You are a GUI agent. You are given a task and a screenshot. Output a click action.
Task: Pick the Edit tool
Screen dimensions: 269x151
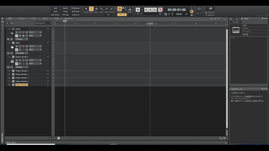tap(101, 9)
